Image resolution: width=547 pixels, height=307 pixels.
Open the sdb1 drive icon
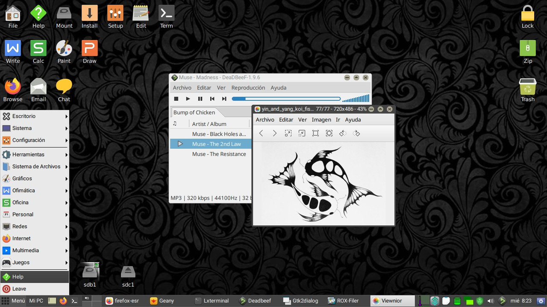90,275
